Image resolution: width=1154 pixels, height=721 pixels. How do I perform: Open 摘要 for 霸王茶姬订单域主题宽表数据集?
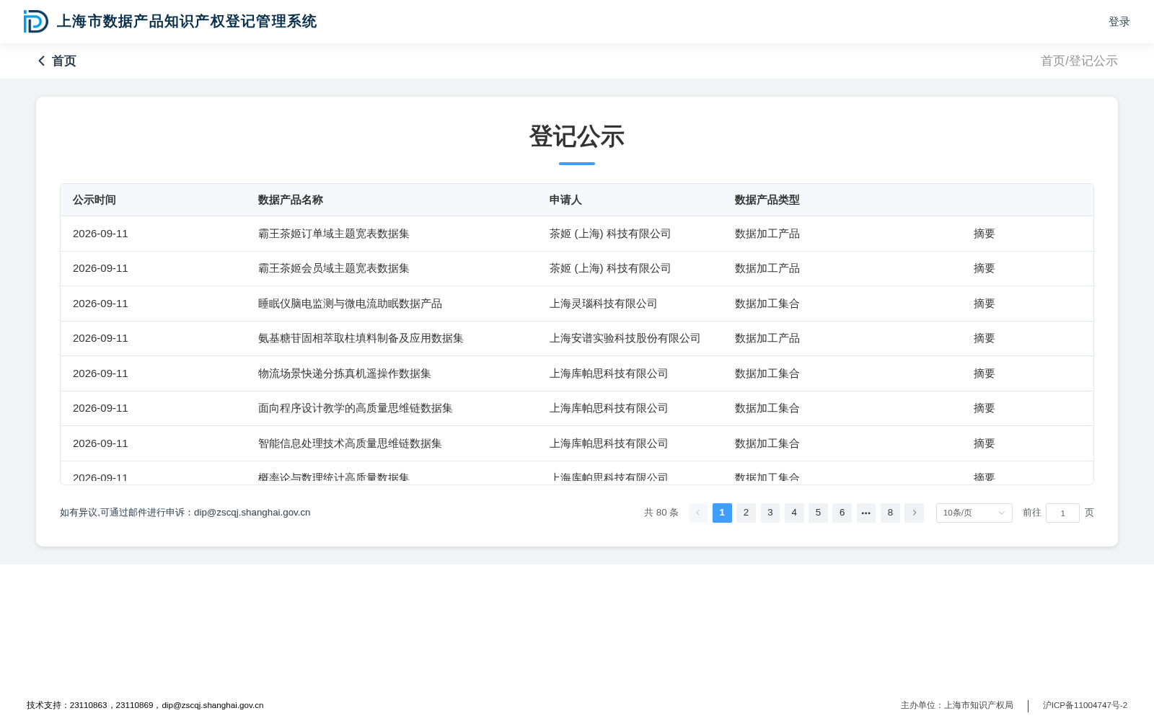tap(984, 234)
